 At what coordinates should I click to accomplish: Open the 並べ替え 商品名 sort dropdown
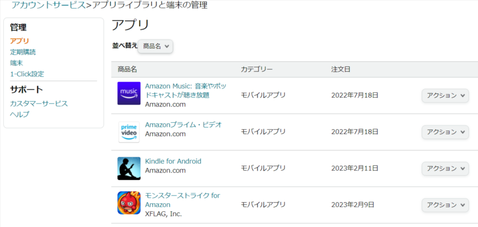click(x=155, y=46)
